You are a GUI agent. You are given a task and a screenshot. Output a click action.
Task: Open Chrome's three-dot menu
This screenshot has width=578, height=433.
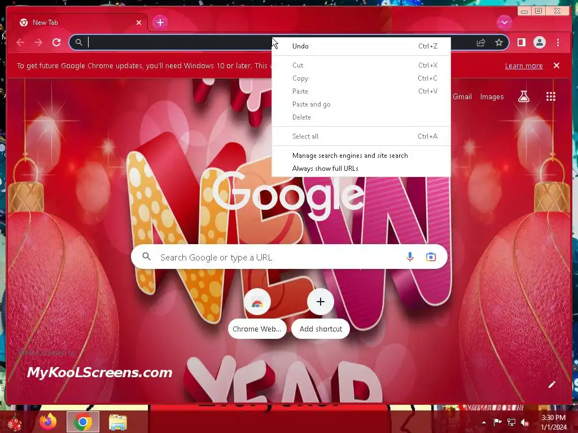click(558, 43)
